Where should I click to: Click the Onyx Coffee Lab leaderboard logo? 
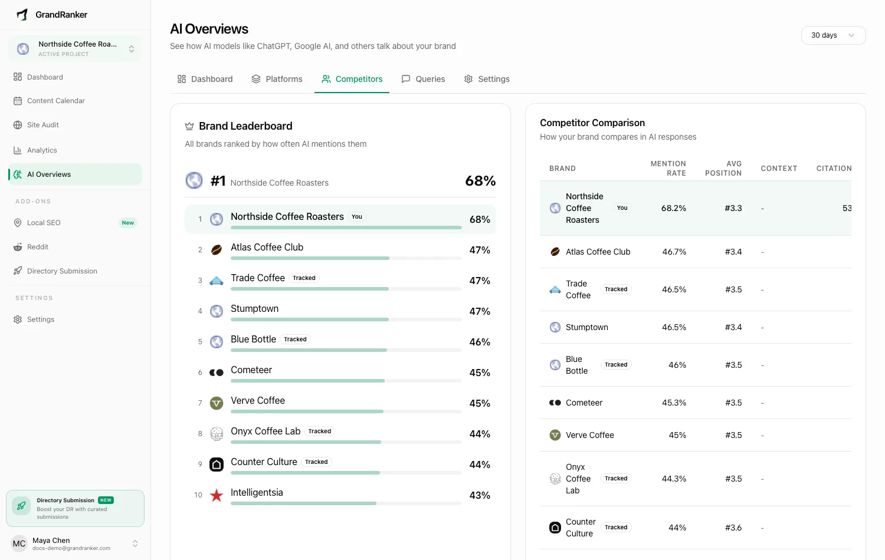point(217,434)
